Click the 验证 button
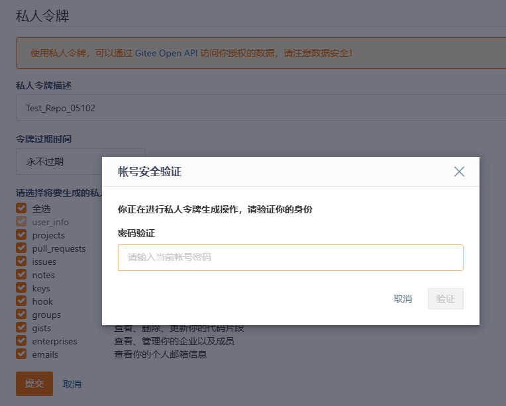 445,299
